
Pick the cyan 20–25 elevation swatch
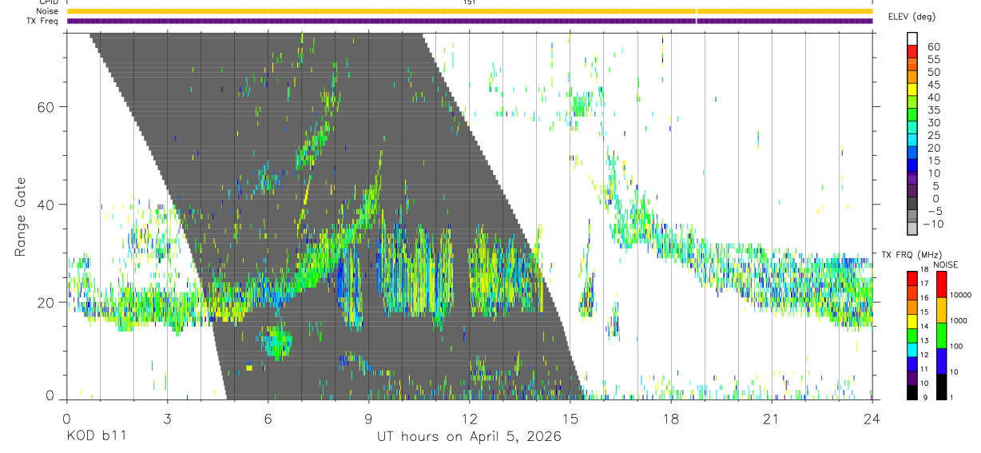(913, 141)
